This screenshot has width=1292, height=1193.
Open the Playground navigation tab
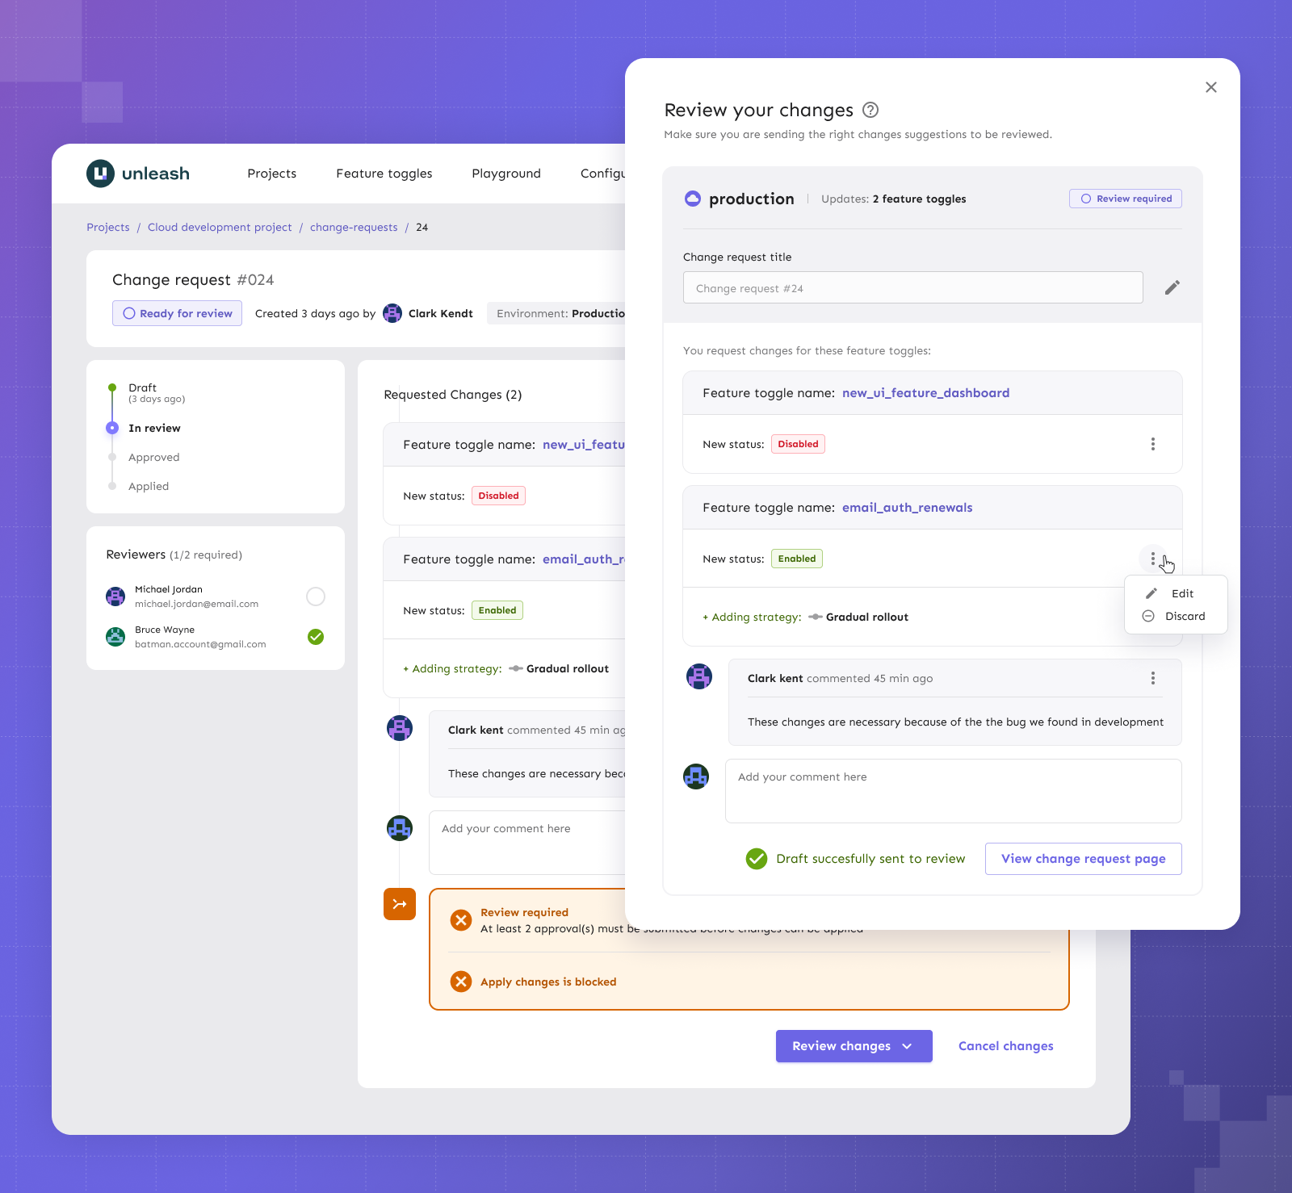pos(506,174)
